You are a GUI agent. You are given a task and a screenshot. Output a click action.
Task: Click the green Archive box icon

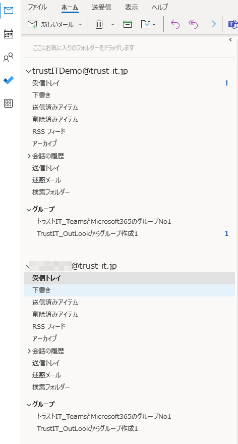click(128, 24)
